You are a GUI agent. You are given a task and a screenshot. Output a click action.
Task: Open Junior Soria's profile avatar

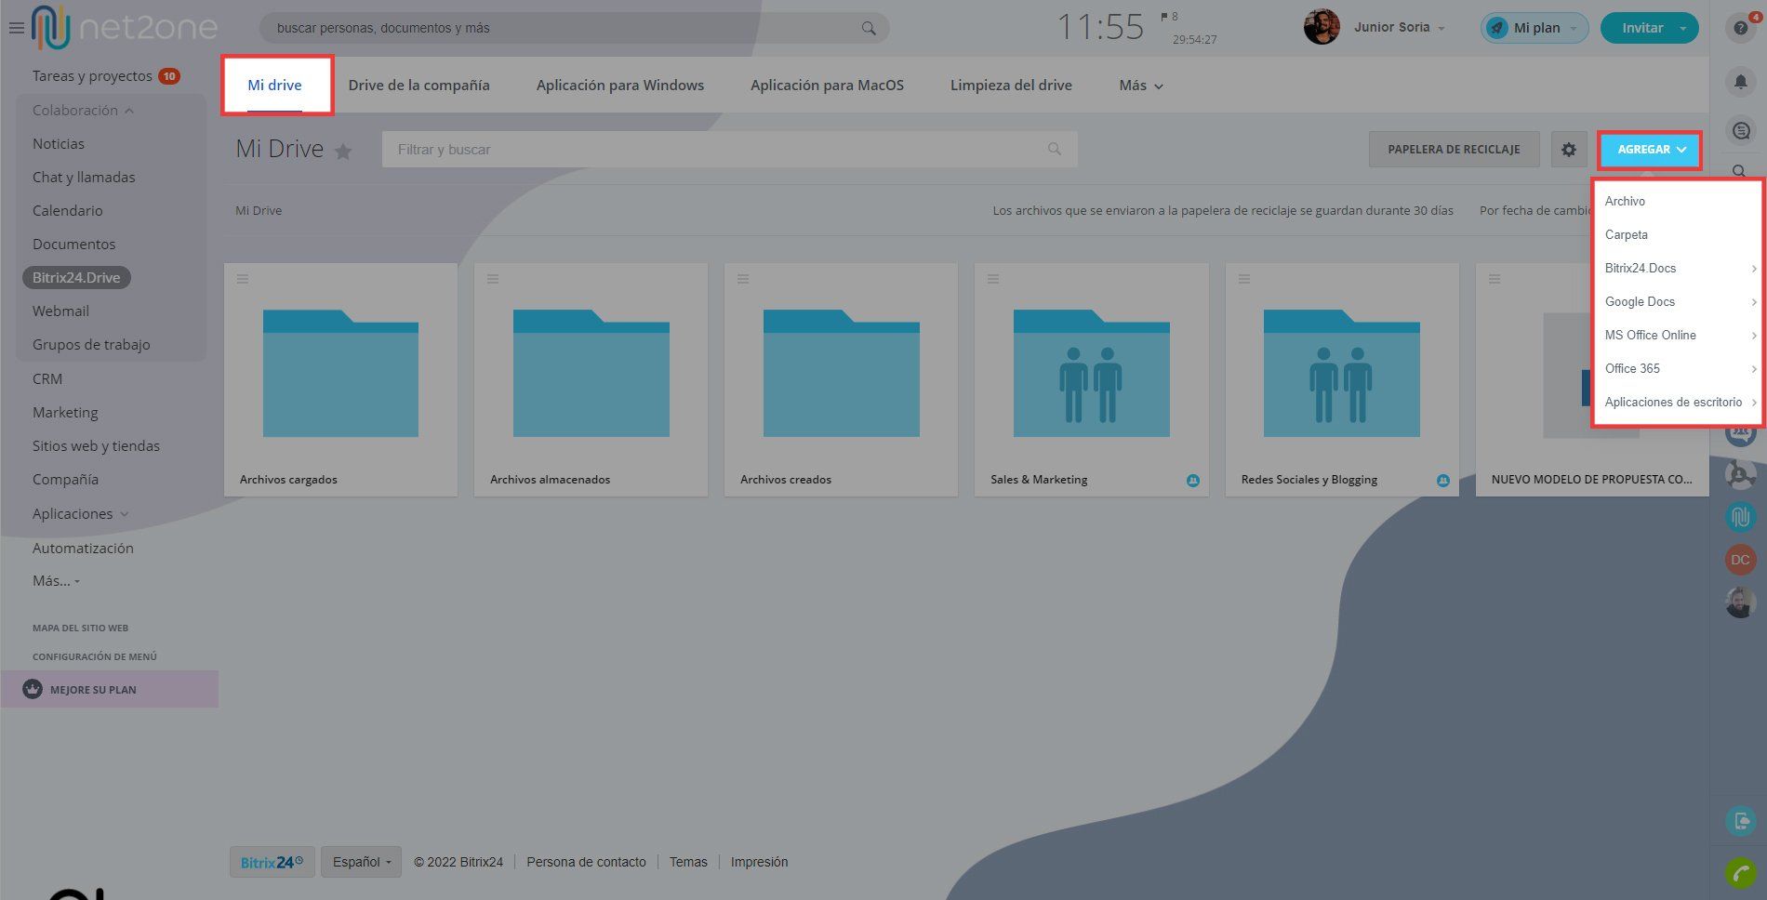pyautogui.click(x=1322, y=27)
